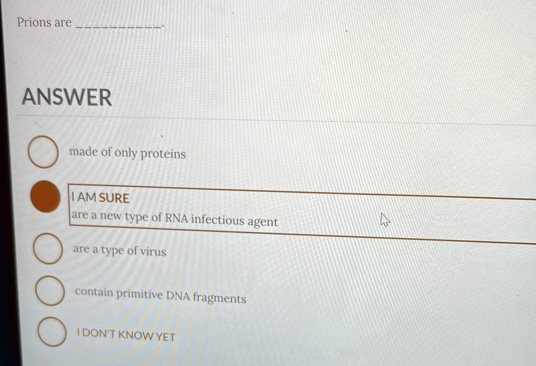Choose the "are a type of virus" radio button
The width and height of the screenshot is (536, 366).
pyautogui.click(x=48, y=248)
